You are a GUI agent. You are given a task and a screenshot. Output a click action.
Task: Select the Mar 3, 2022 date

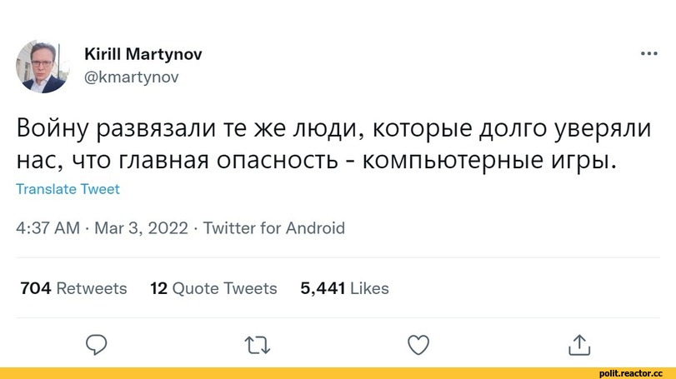coord(141,228)
